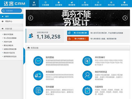Open the 签收提醒 document icon

pyautogui.click(x=38, y=90)
